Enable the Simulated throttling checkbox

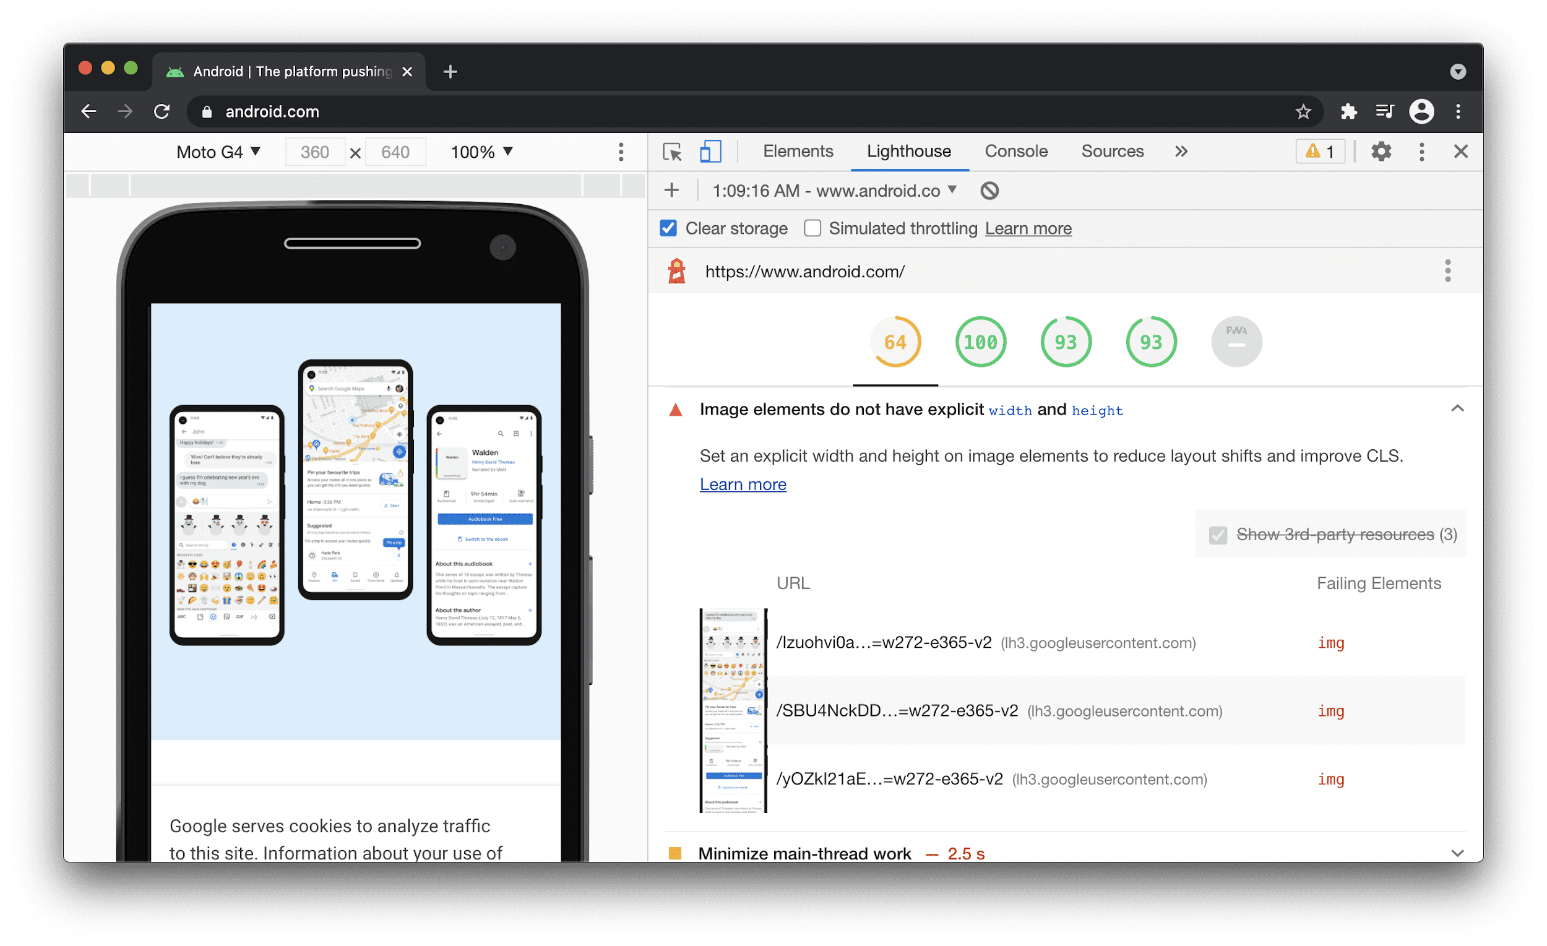810,229
